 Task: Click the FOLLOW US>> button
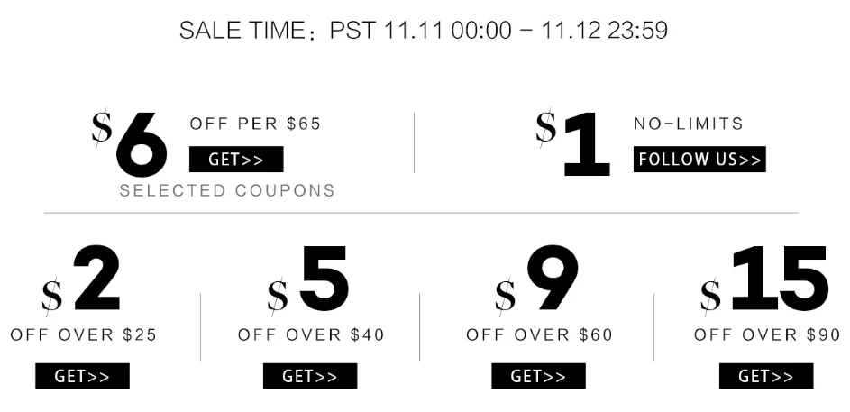pos(699,160)
